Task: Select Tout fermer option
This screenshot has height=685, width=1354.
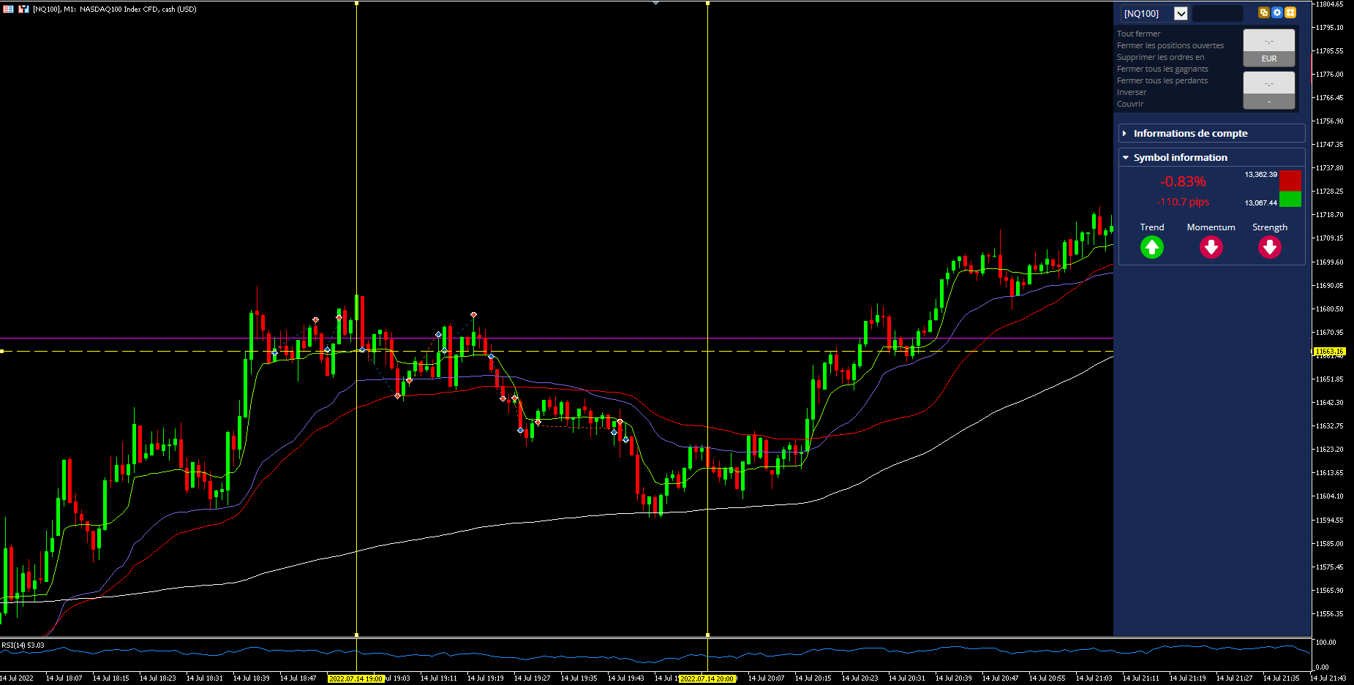Action: (1138, 34)
